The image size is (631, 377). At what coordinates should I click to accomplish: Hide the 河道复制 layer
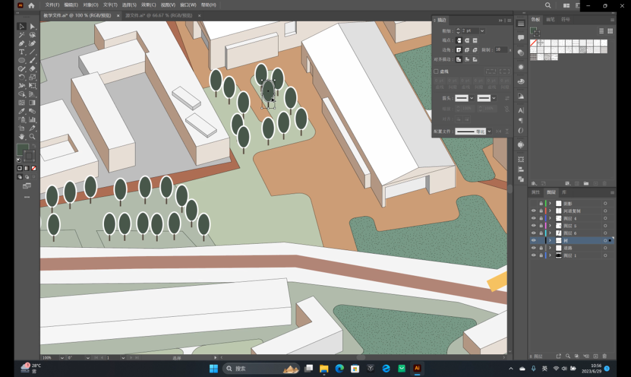click(x=533, y=210)
